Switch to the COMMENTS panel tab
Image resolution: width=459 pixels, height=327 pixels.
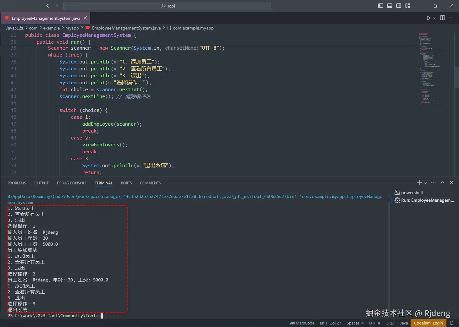click(150, 183)
